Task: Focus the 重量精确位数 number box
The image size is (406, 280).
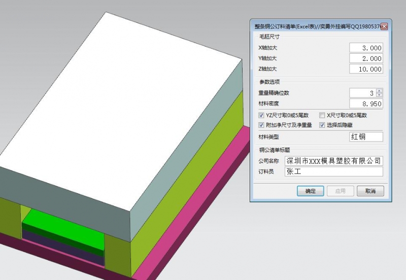Action: (362, 93)
